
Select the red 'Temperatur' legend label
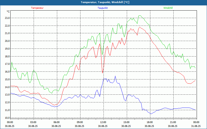click(x=37, y=8)
